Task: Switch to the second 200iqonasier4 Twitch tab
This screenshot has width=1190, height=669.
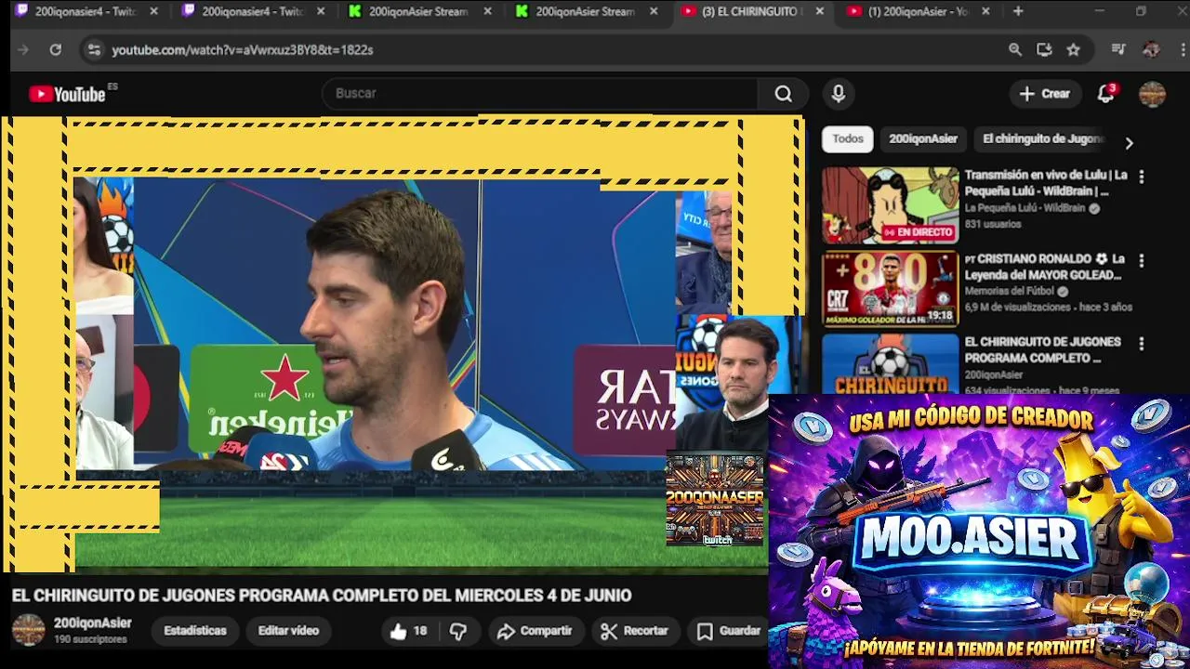Action: tap(251, 11)
